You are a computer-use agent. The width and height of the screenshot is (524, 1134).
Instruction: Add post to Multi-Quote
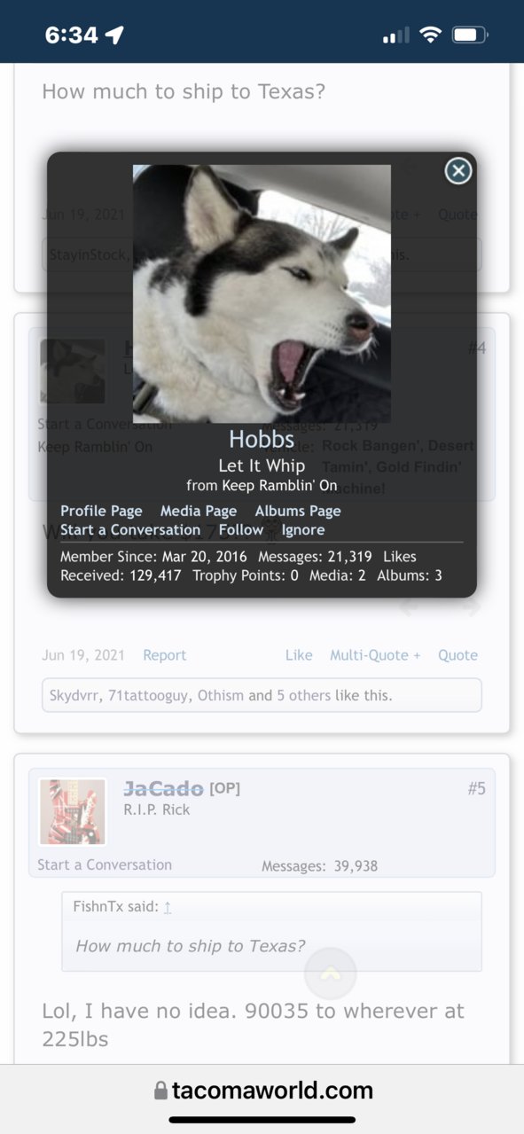tap(375, 655)
